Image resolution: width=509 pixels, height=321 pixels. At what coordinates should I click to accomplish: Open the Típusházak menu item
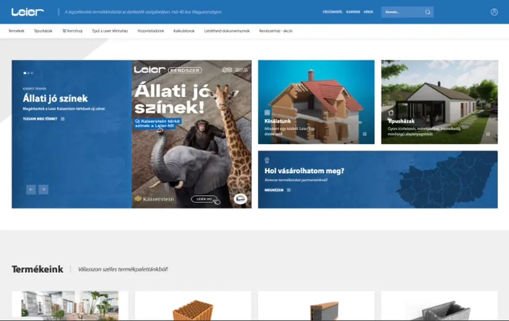tap(43, 31)
